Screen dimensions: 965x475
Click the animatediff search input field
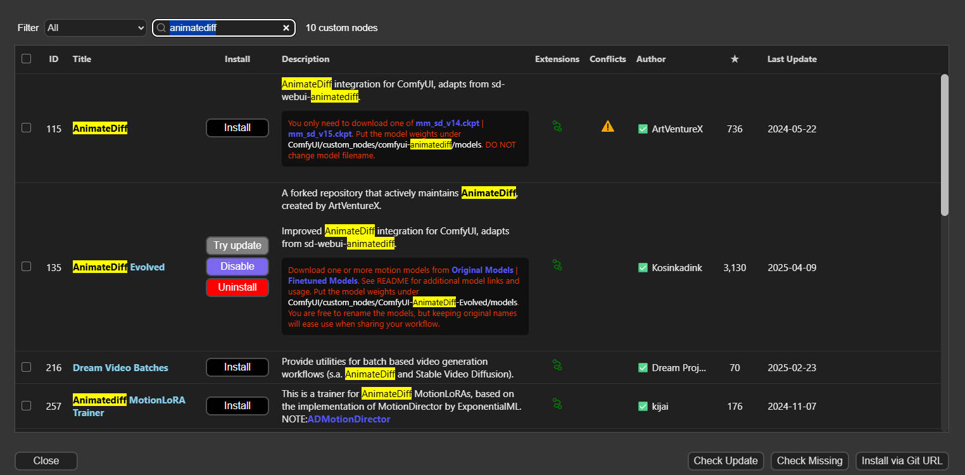[224, 28]
